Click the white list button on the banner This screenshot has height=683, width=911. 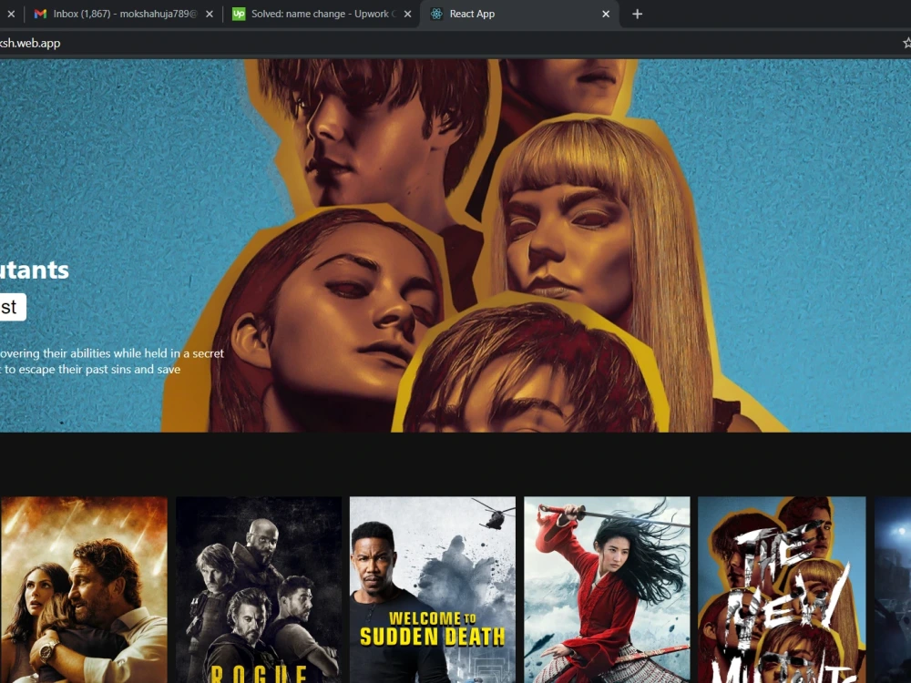click(9, 307)
